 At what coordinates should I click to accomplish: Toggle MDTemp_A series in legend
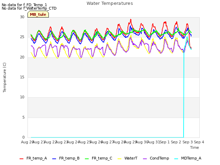188,158
